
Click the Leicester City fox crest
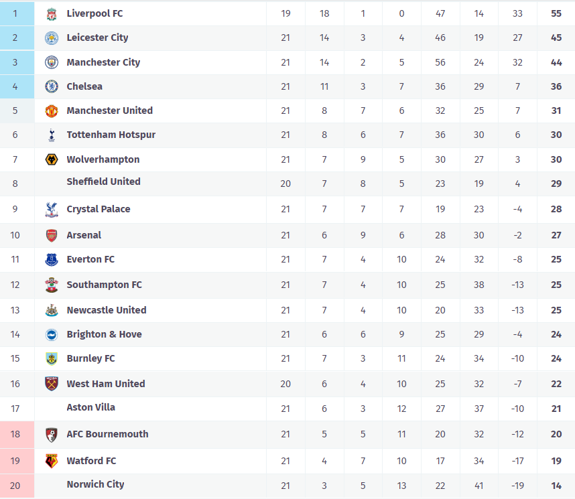pyautogui.click(x=52, y=38)
